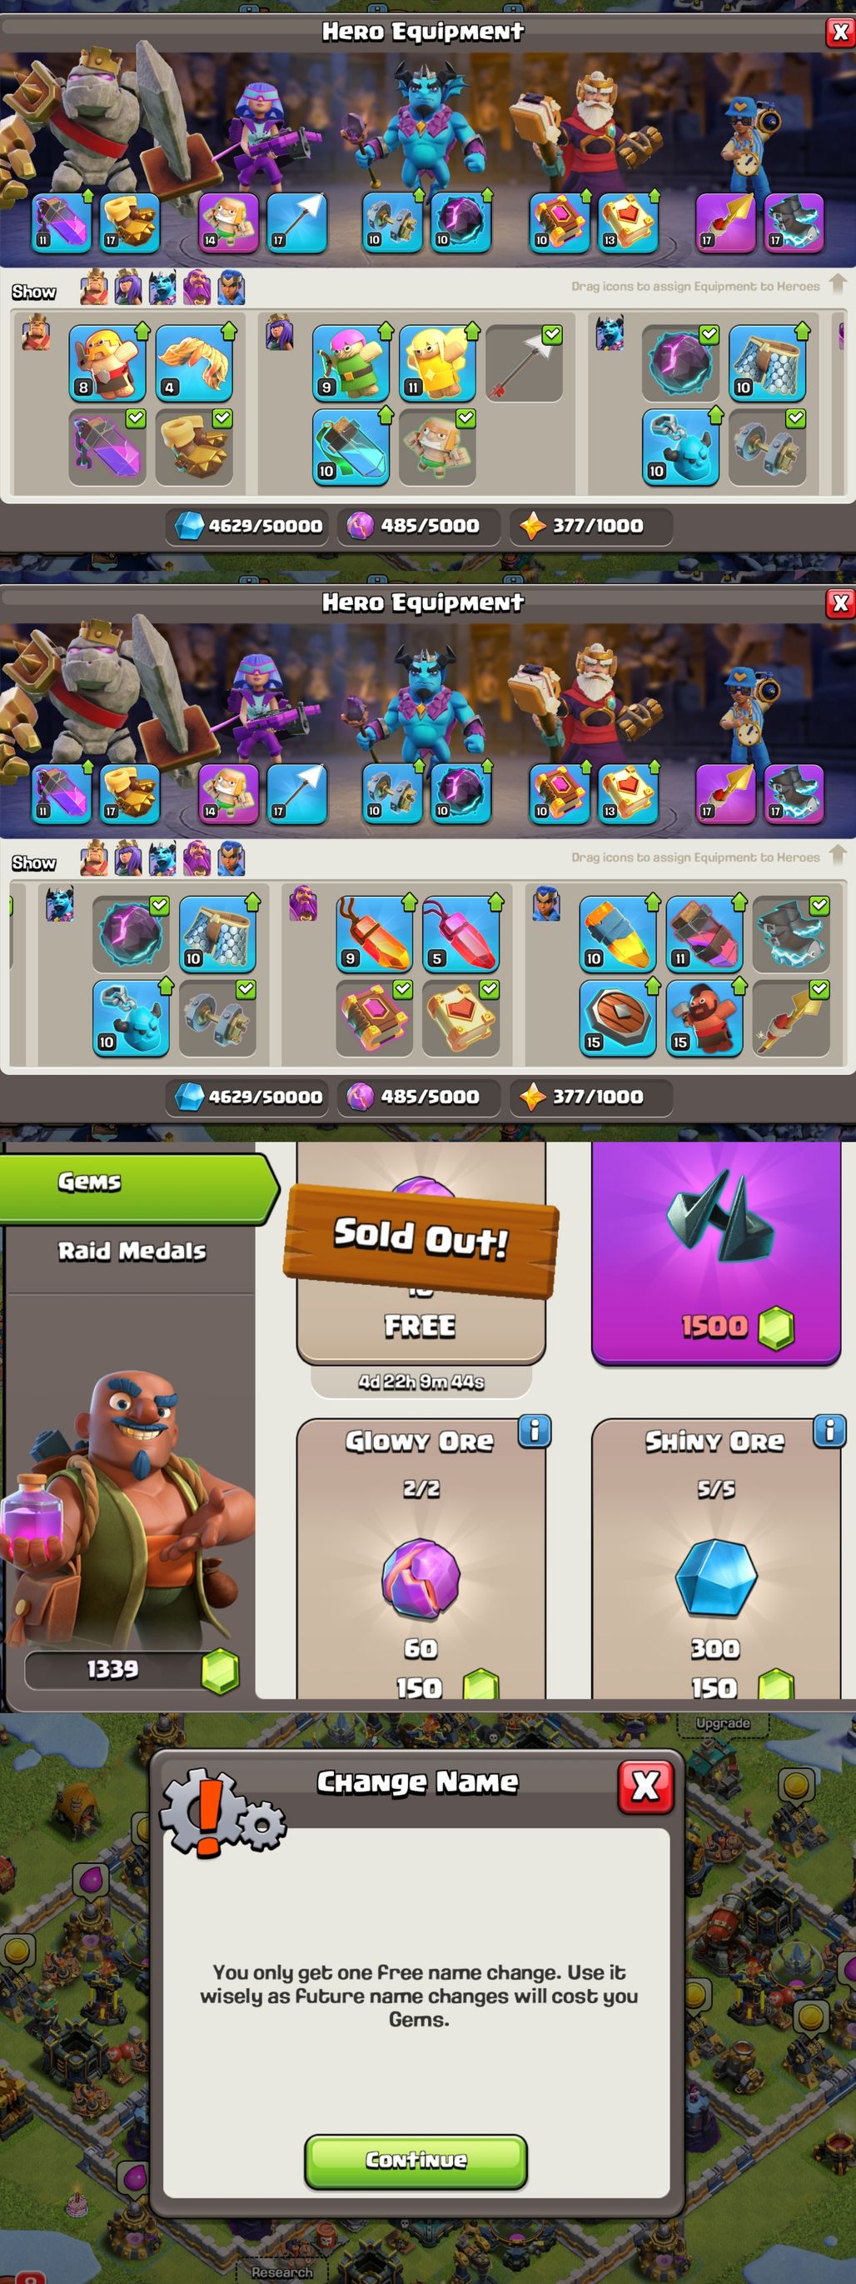The image size is (856, 2284).
Task: Choose the level 11 Healer Puppet equipment
Action: click(x=438, y=362)
